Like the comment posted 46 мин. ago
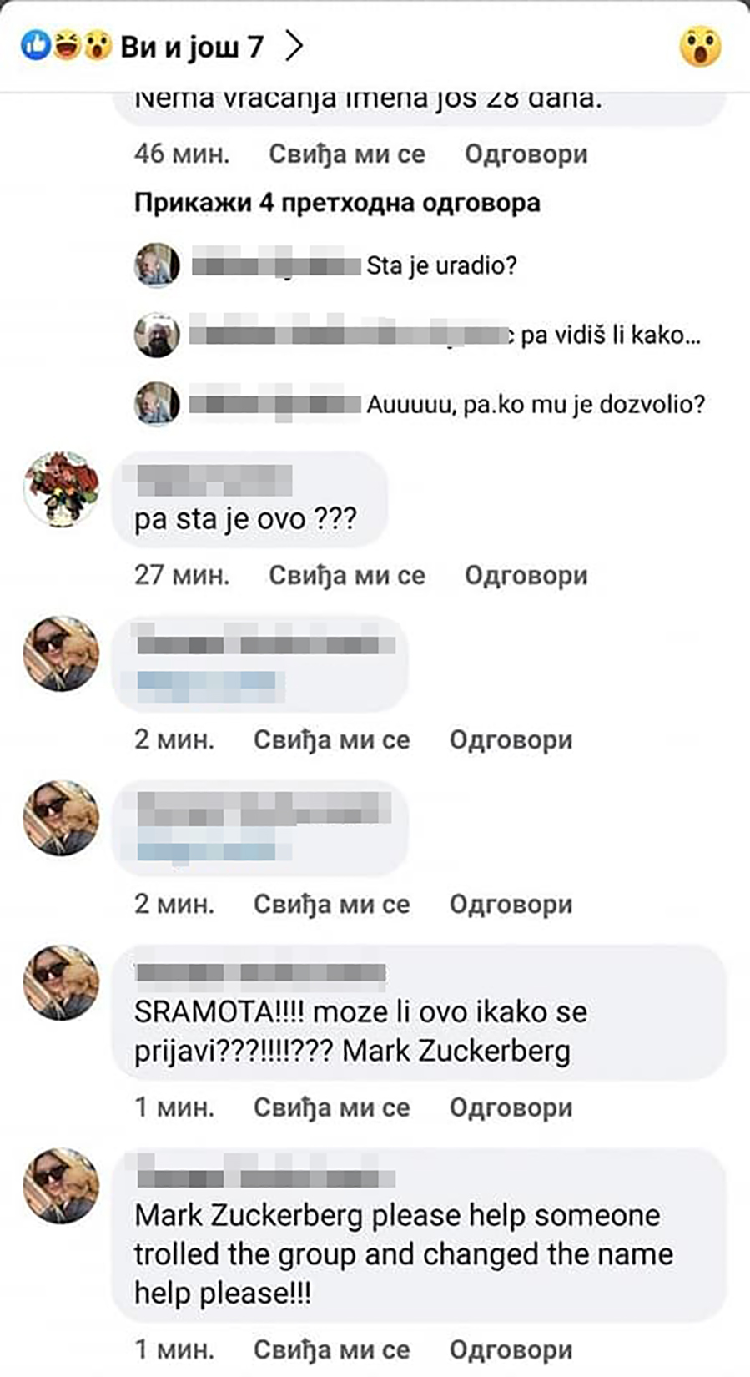Image resolution: width=750 pixels, height=1377 pixels. (x=346, y=154)
